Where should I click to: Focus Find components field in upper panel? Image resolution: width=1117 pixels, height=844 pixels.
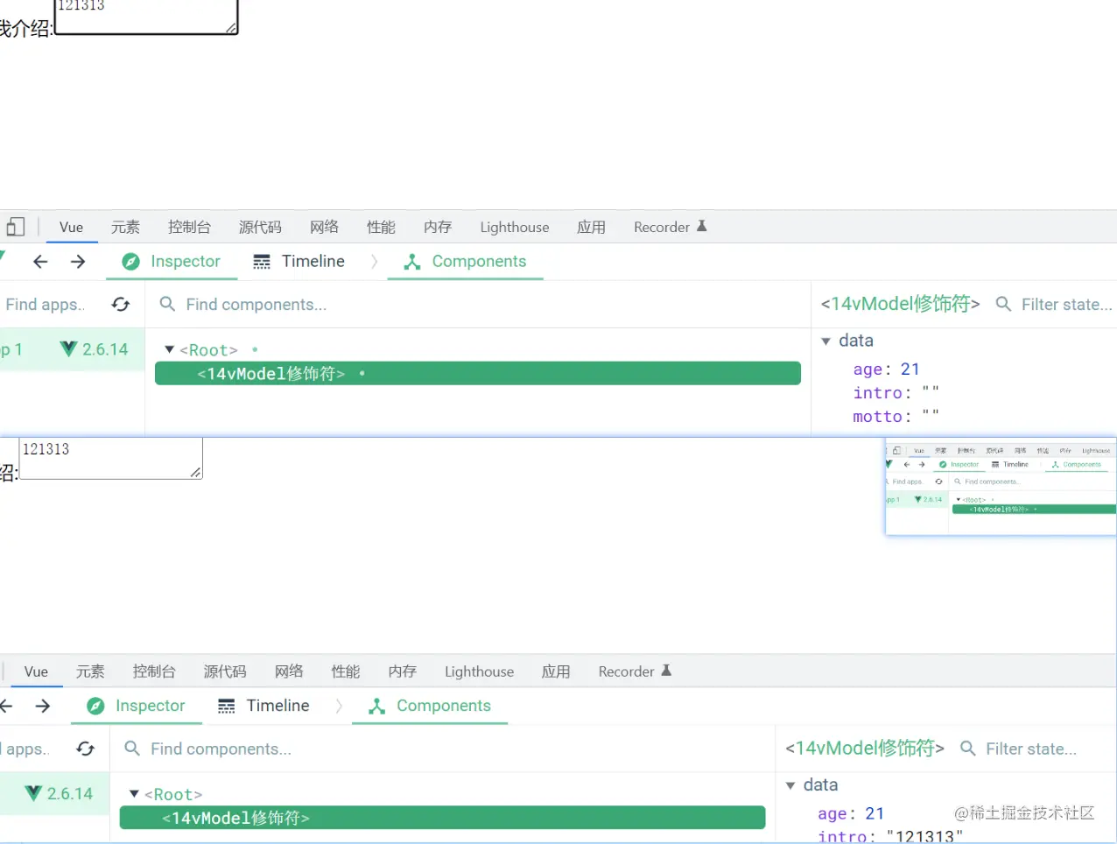[x=256, y=305]
